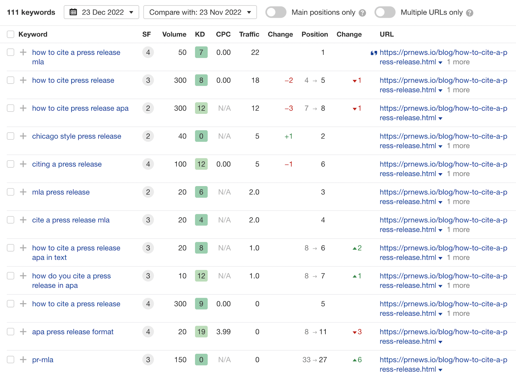
Task: Toggle Multiple URLs only switch
Action: 385,12
